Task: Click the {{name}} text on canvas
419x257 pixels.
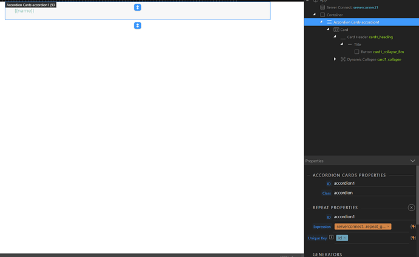Action: 24,11
